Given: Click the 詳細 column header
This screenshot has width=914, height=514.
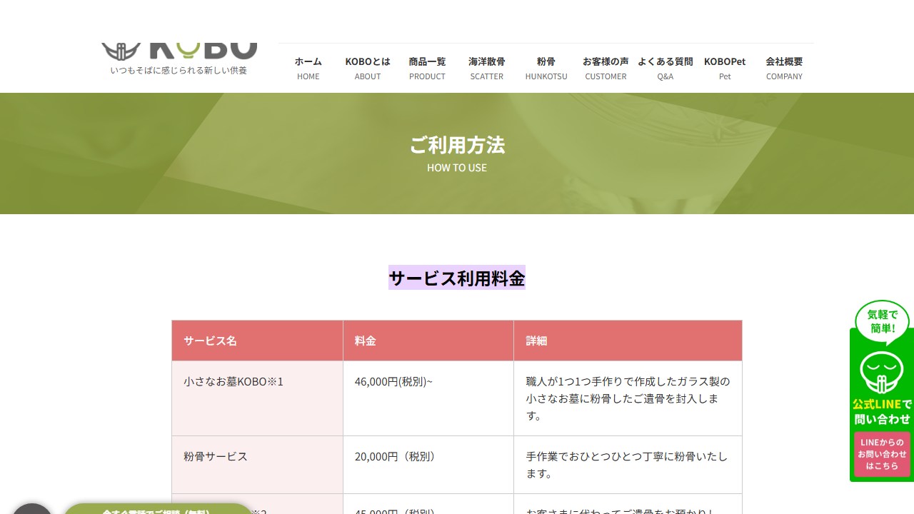Looking at the screenshot, I should [x=628, y=341].
